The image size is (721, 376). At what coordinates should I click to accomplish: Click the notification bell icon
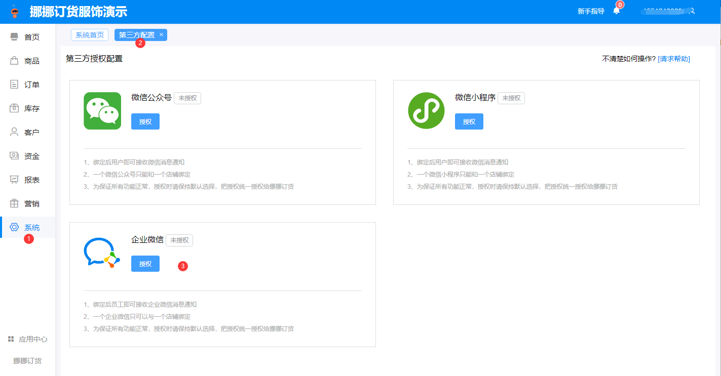[616, 11]
